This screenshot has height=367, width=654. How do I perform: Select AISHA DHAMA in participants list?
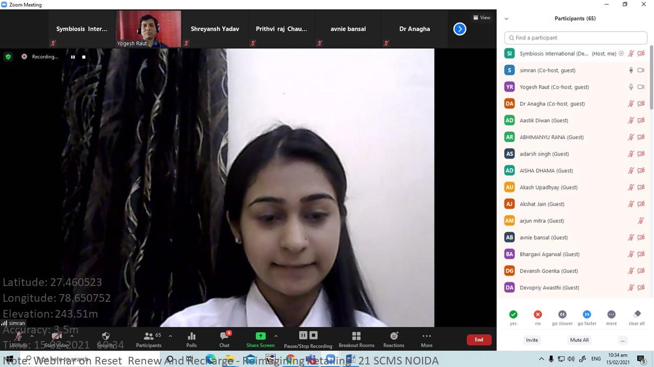point(575,171)
